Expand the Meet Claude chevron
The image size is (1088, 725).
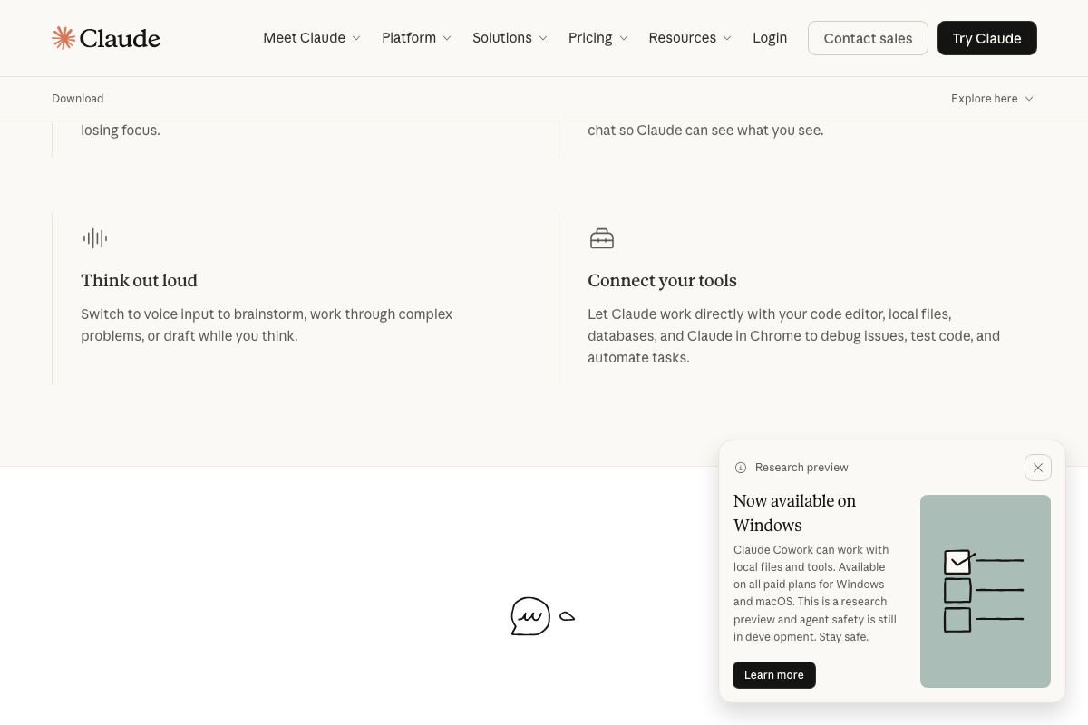(x=356, y=38)
